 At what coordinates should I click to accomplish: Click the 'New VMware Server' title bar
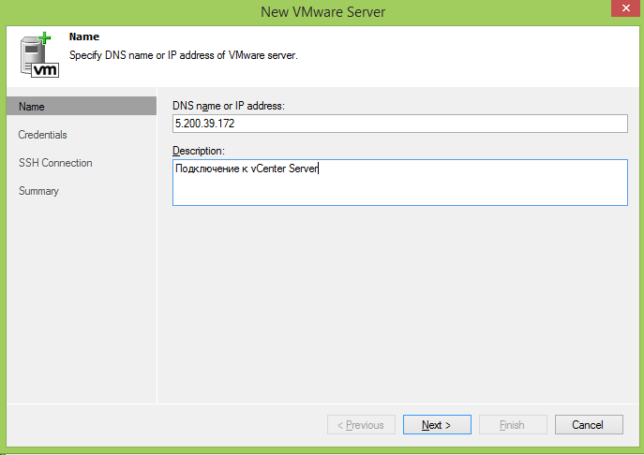322,10
